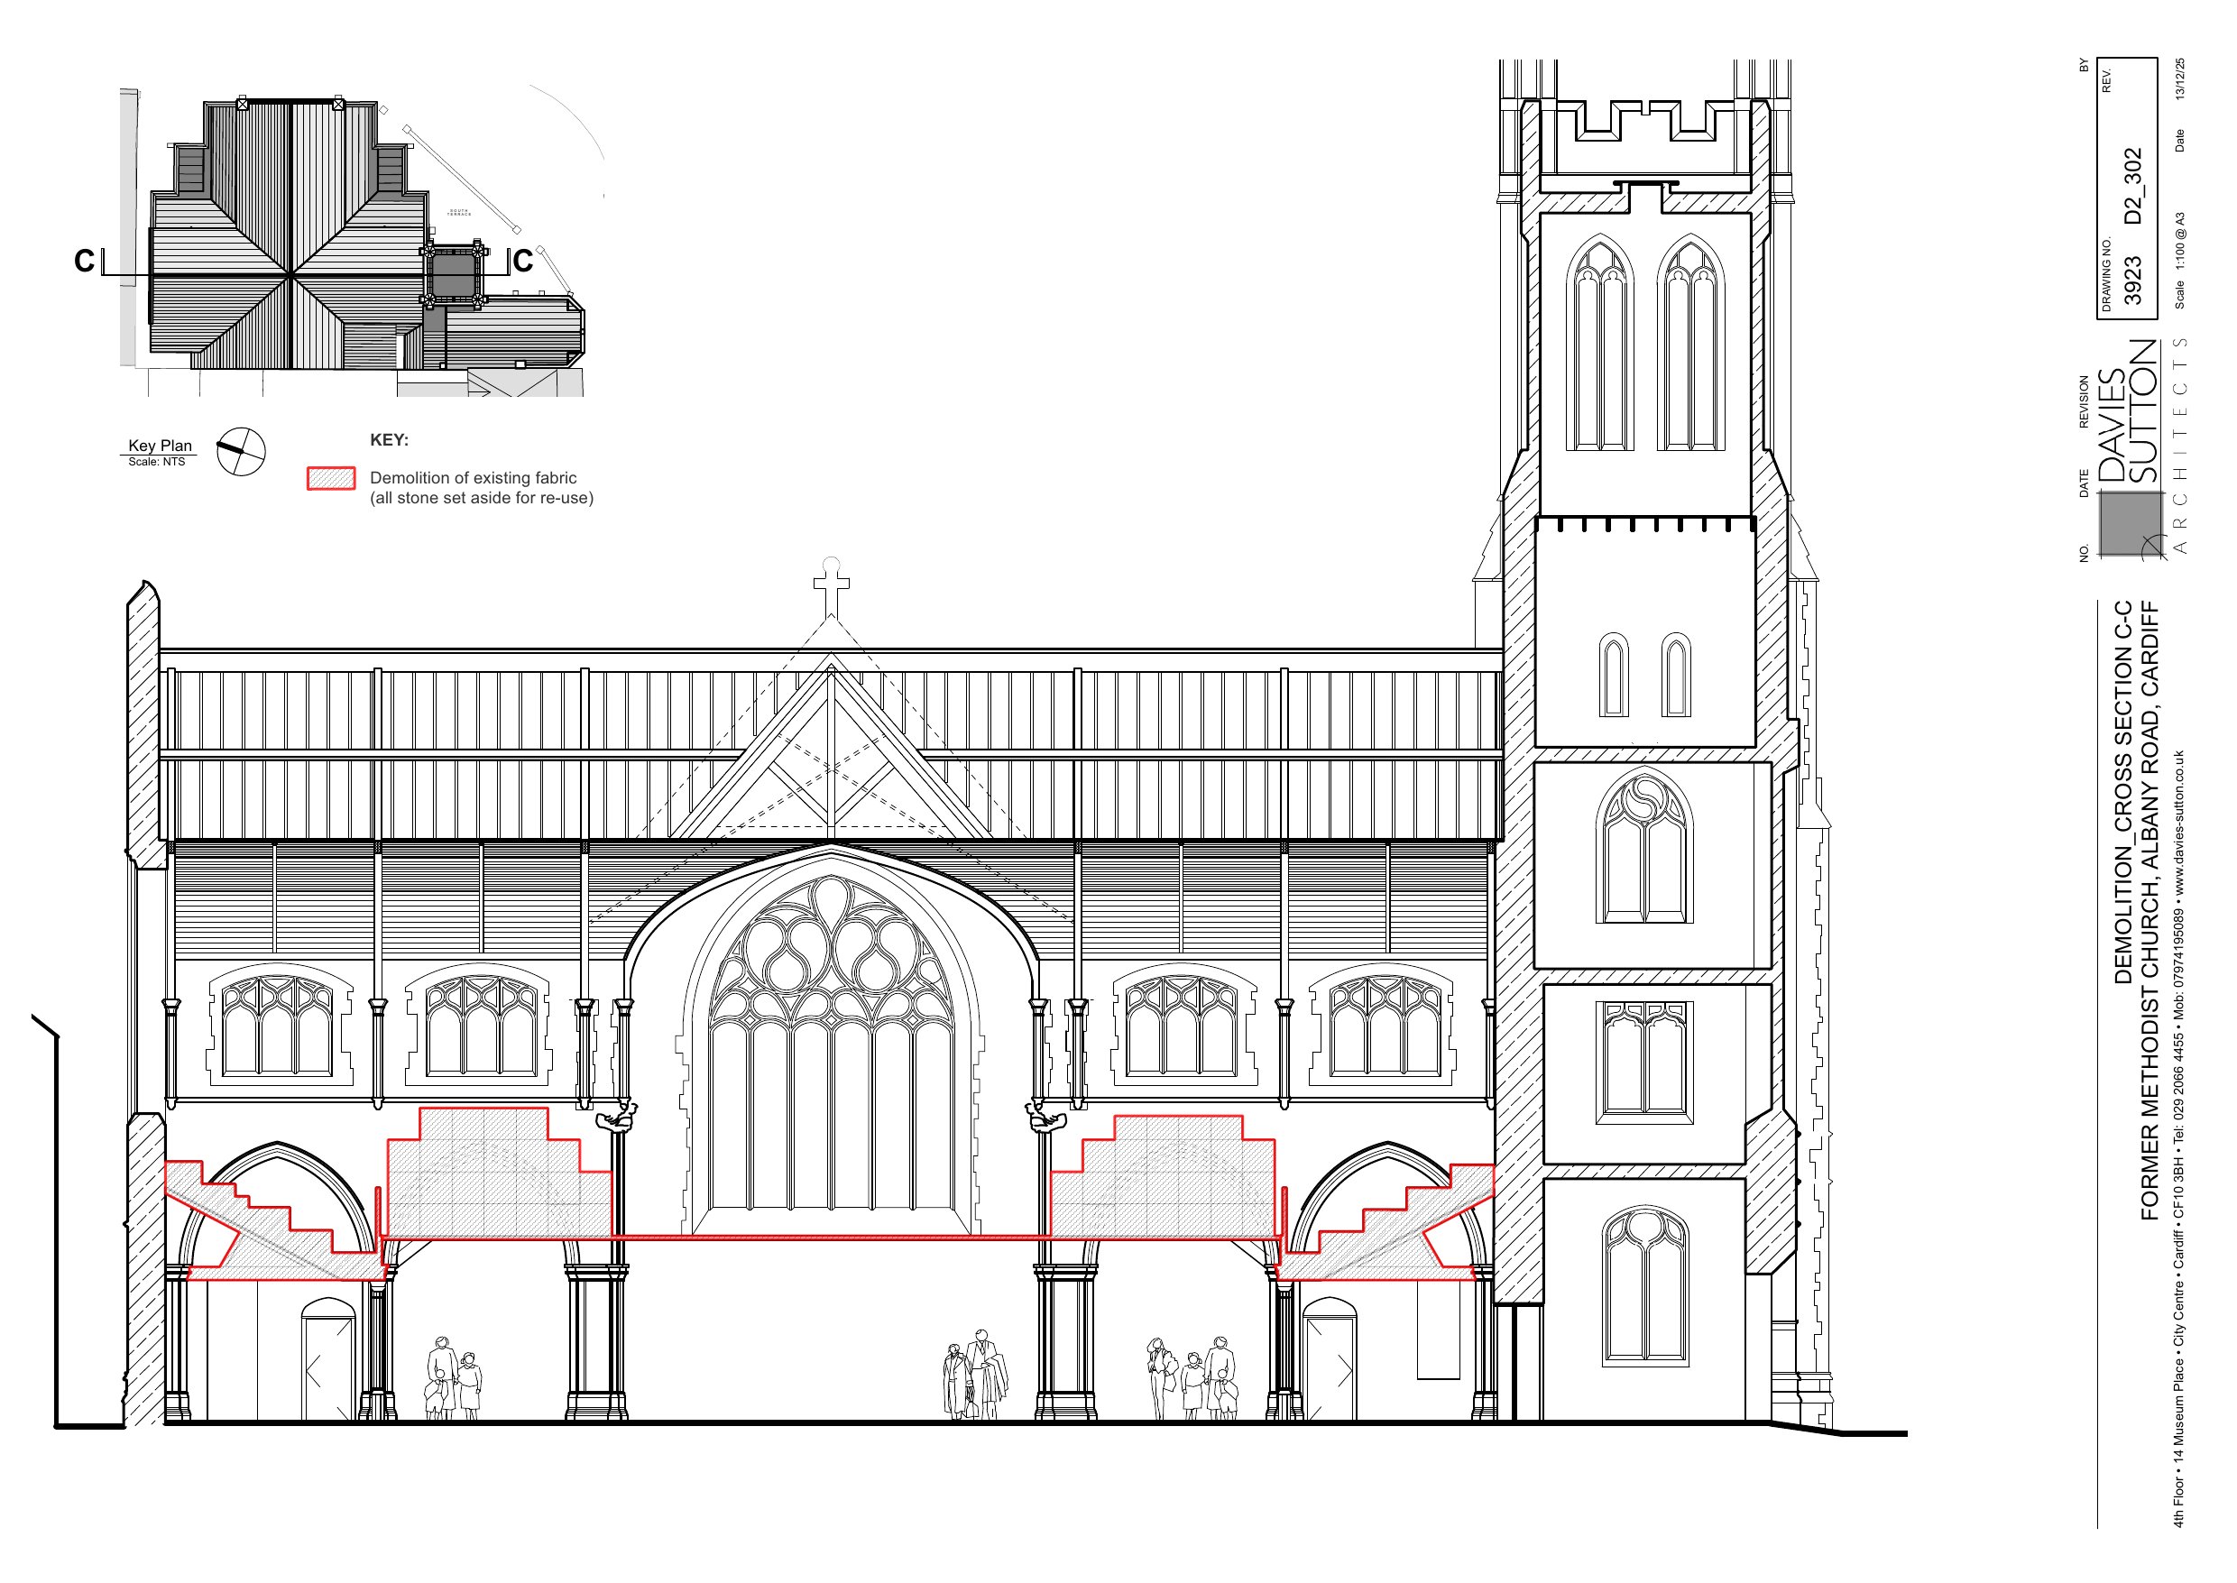Click the date 13/12/25 text
This screenshot has width=2237, height=1583.
click(2179, 79)
